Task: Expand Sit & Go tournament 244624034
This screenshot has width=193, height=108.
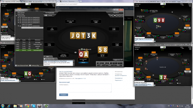Action: (18, 18)
